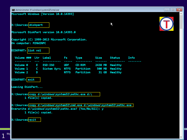
Task: Click the 'Overwrite ... (Yes/No/All): y' line
Action: (57, 109)
